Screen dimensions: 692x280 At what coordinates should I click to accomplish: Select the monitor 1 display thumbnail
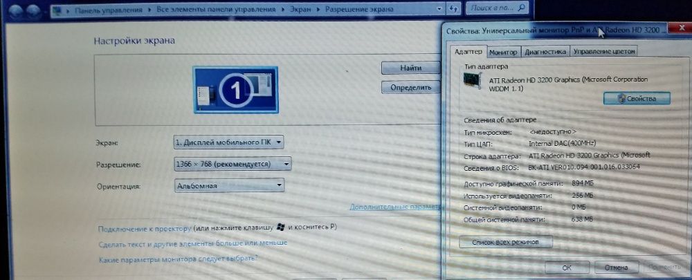tap(236, 90)
